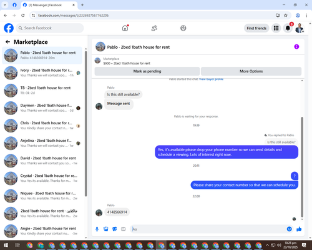Click Mark as pending

pos(147,71)
